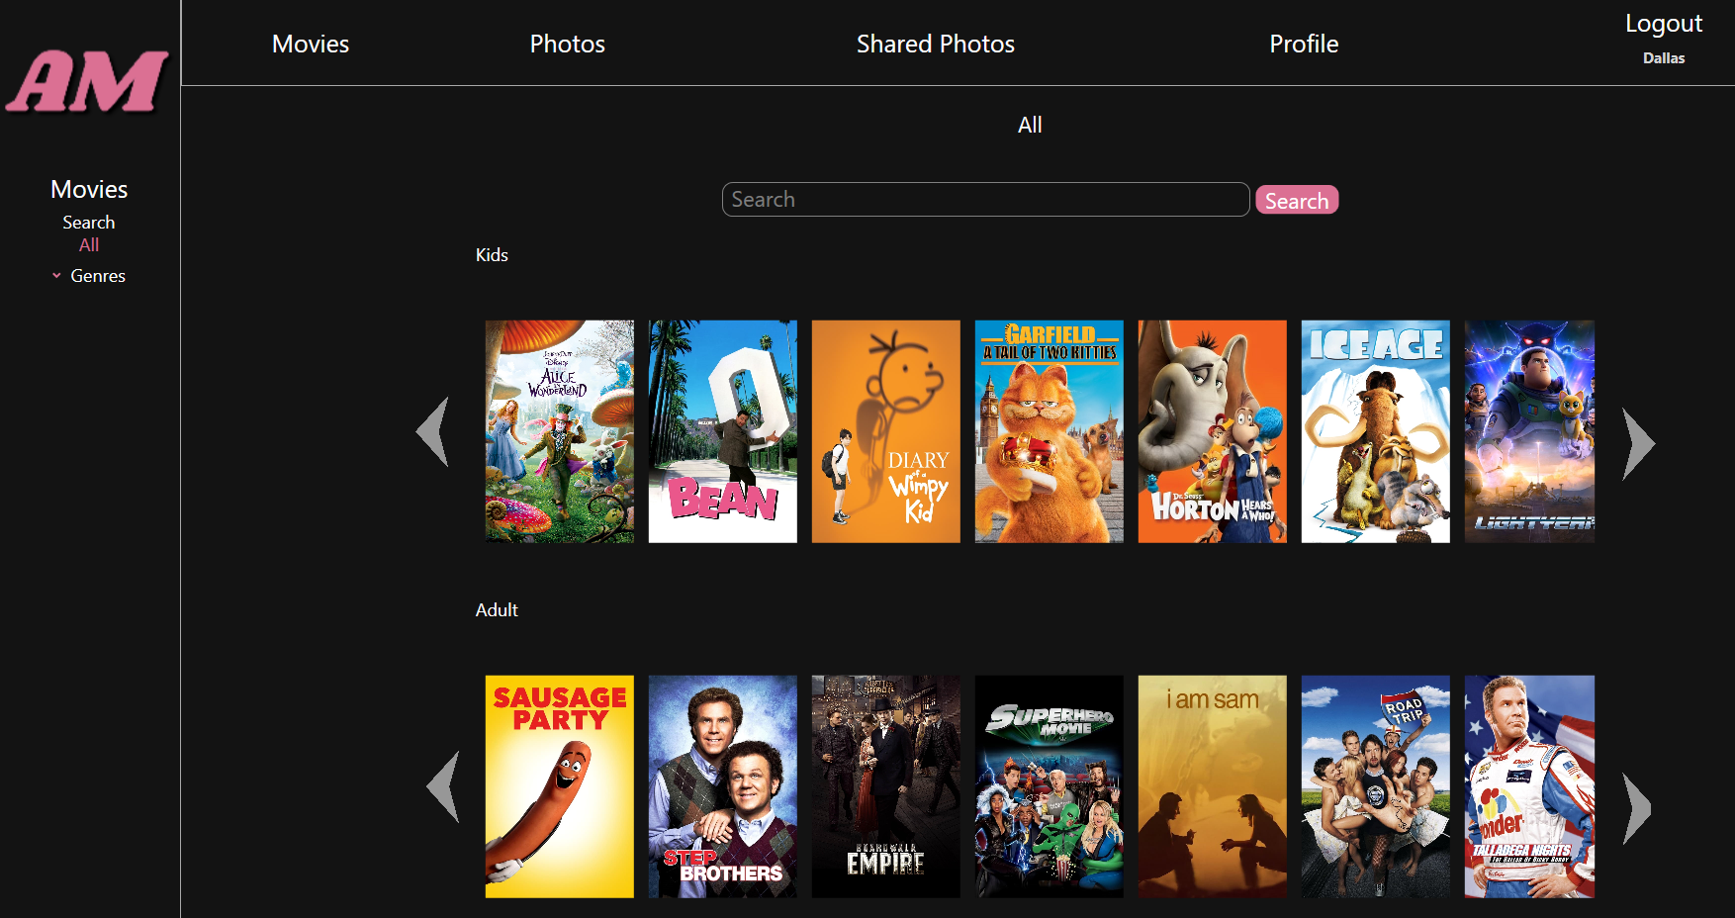The width and height of the screenshot is (1735, 918).
Task: Expand the Genres list in sidebar
Action: point(96,276)
